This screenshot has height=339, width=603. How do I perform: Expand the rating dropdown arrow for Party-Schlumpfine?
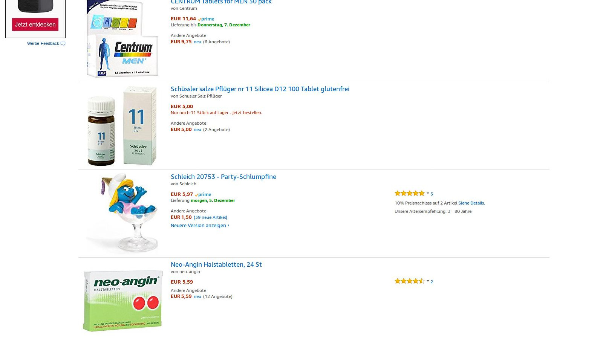[428, 193]
